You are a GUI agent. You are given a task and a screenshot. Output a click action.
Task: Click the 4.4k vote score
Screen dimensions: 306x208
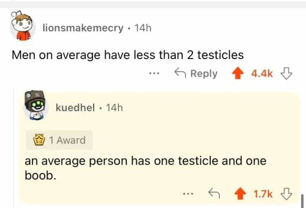pyautogui.click(x=262, y=73)
